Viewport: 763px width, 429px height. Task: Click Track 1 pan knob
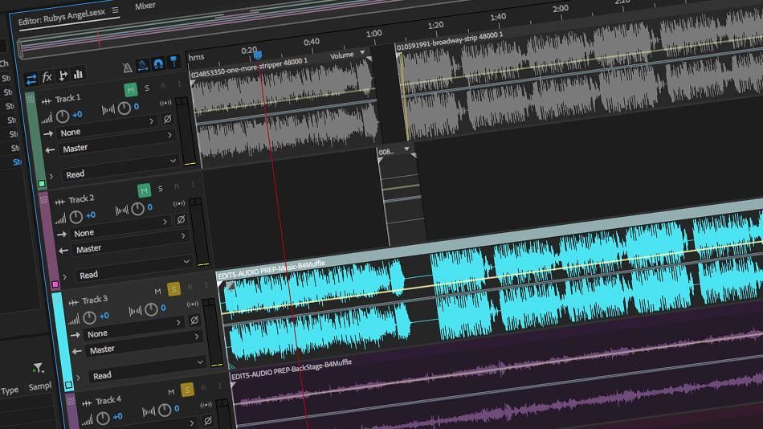pos(124,108)
